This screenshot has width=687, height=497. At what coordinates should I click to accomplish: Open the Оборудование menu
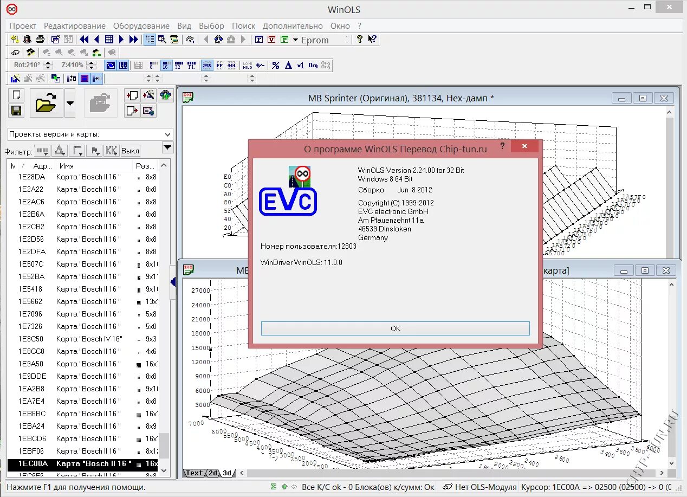coord(141,25)
